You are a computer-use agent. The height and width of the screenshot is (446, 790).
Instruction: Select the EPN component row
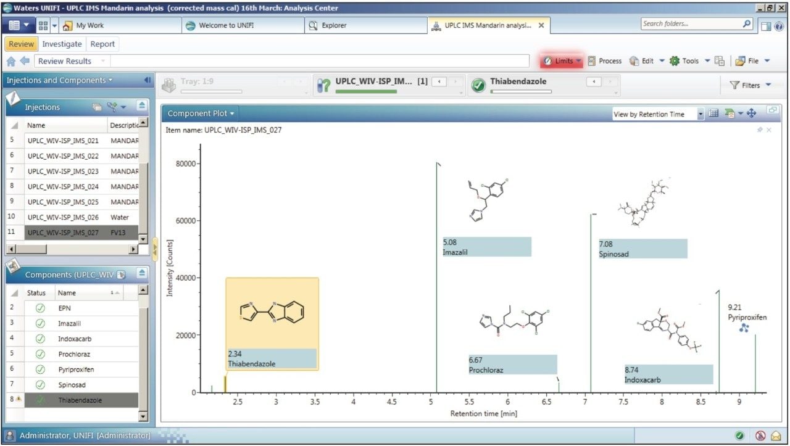click(x=72, y=307)
